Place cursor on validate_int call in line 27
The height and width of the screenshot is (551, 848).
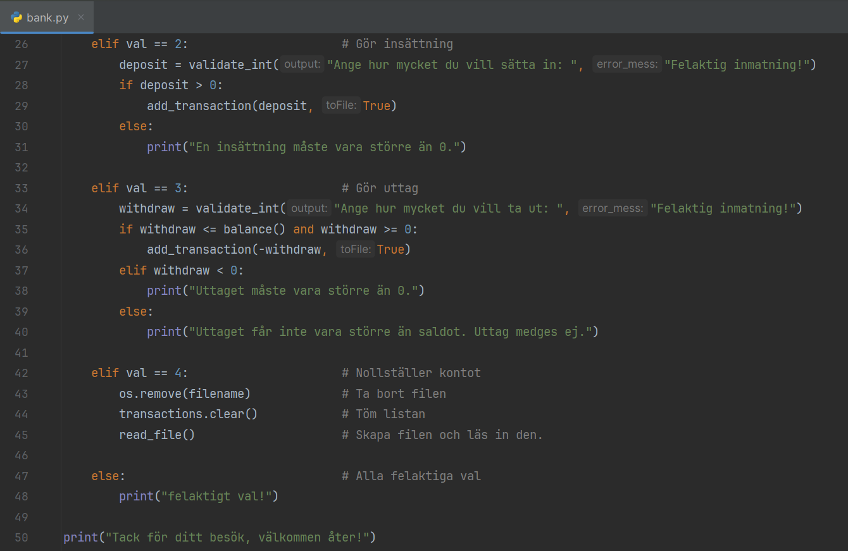pyautogui.click(x=234, y=65)
